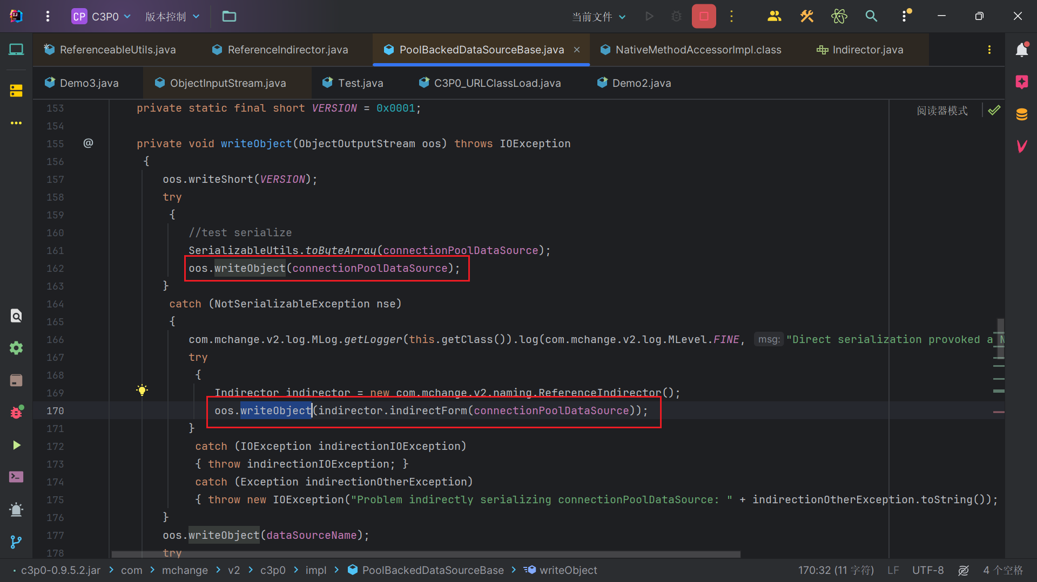Viewport: 1037px width, 582px height.
Task: Click the green inspection checkmark widget
Action: (994, 111)
